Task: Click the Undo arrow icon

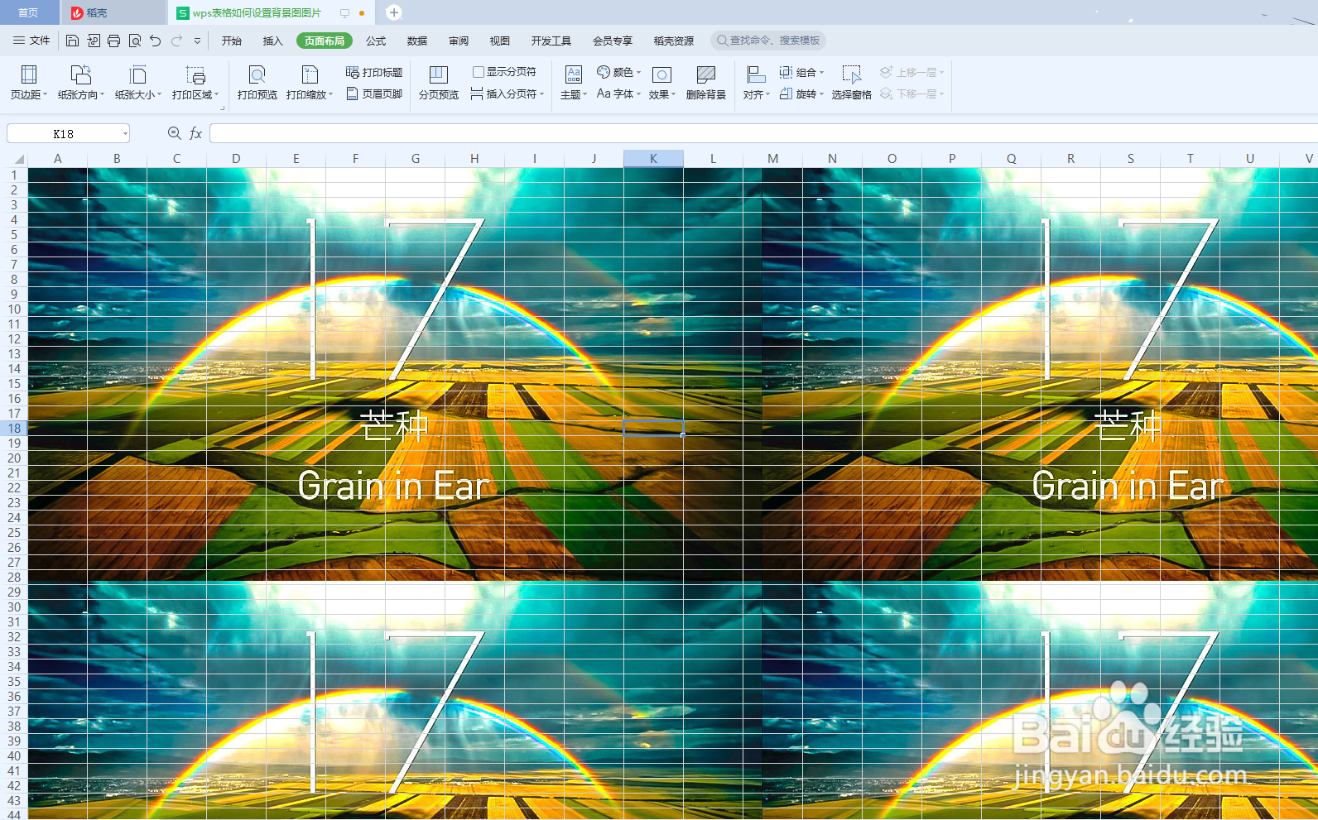Action: (155, 41)
